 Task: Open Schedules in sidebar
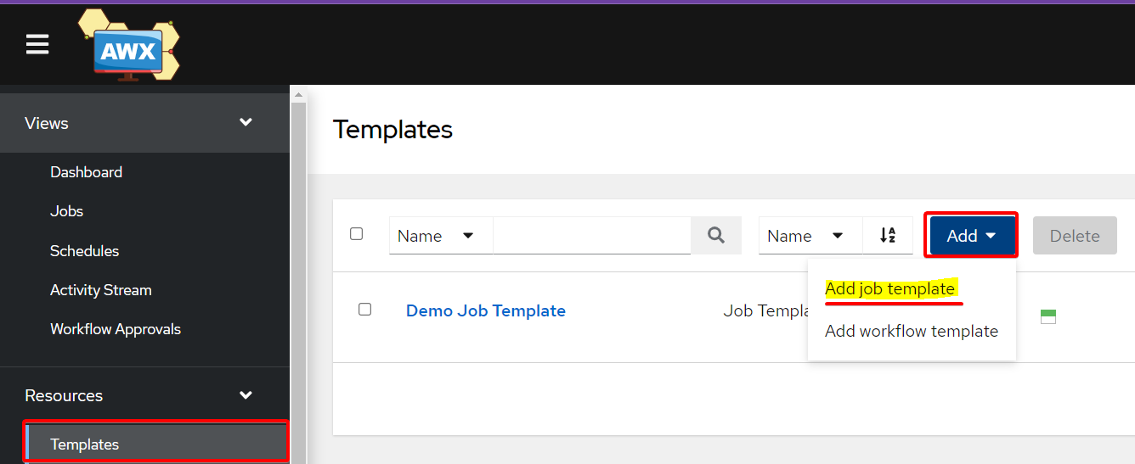[84, 251]
